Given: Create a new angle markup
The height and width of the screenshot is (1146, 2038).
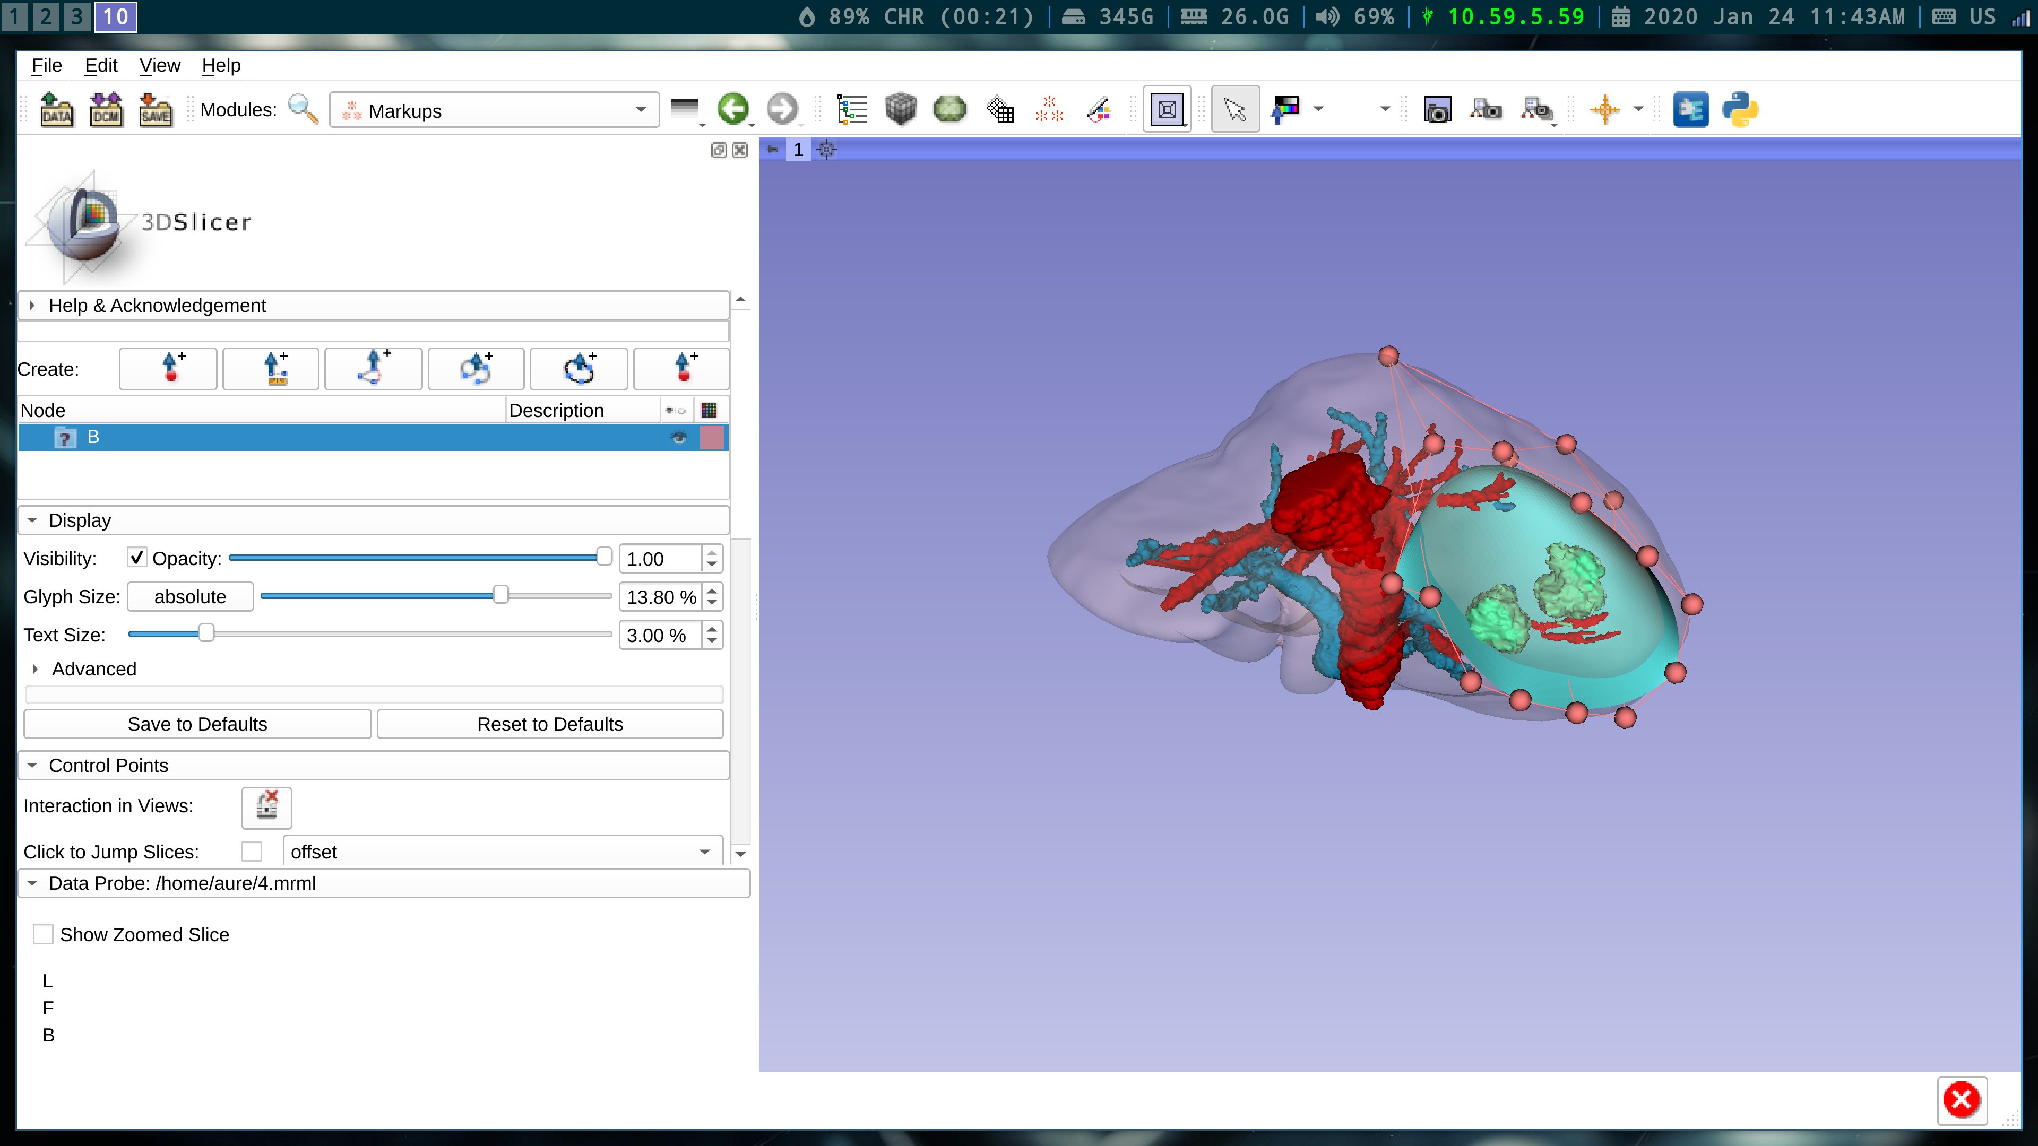Looking at the screenshot, I should (374, 369).
